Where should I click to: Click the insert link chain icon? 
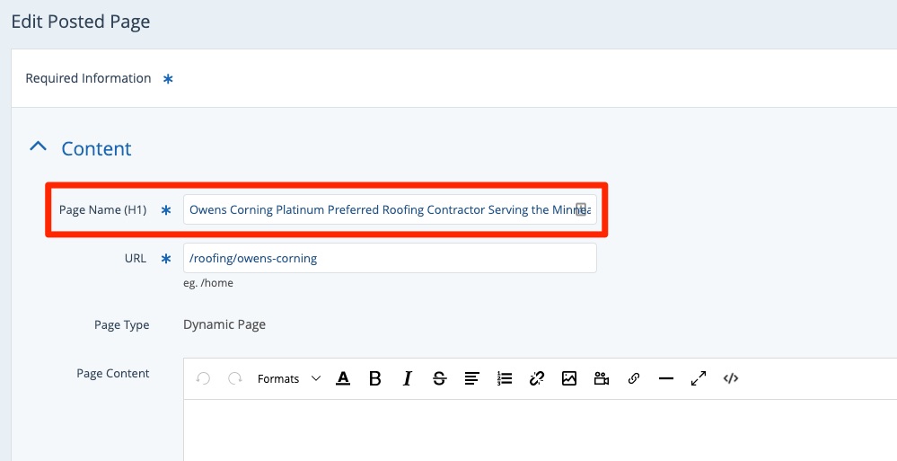(x=634, y=379)
